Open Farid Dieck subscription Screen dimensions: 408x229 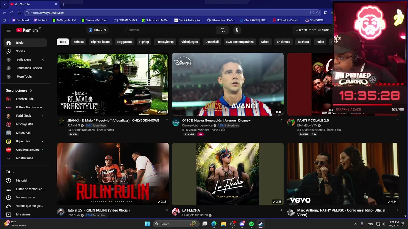coord(25,116)
